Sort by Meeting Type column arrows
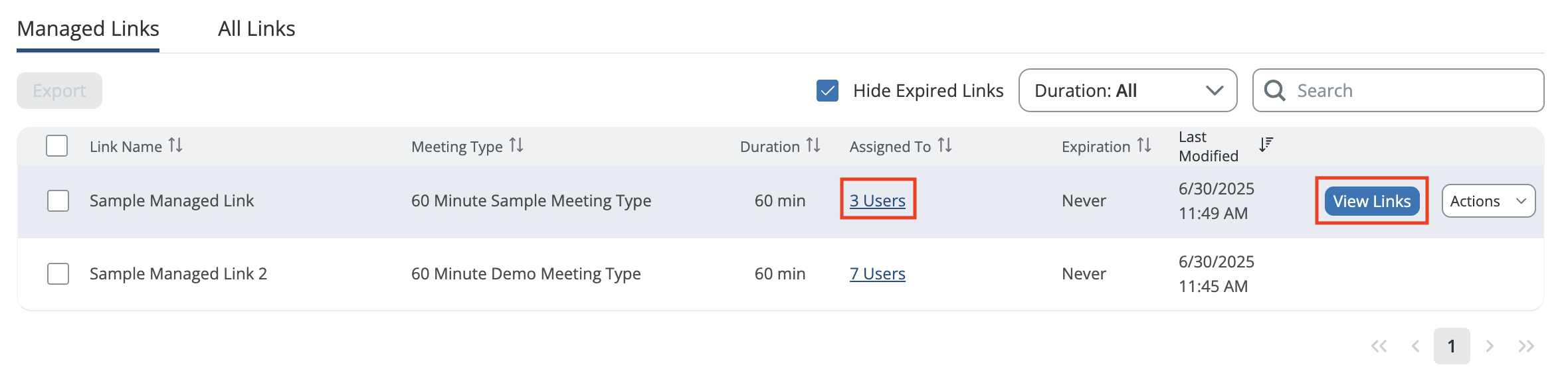1568x377 pixels. 516,145
